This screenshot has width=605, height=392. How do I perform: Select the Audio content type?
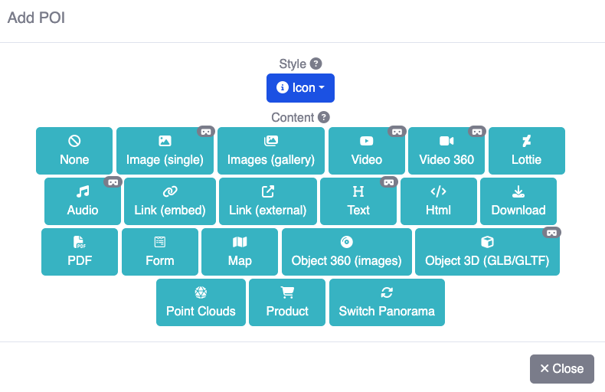(x=83, y=201)
